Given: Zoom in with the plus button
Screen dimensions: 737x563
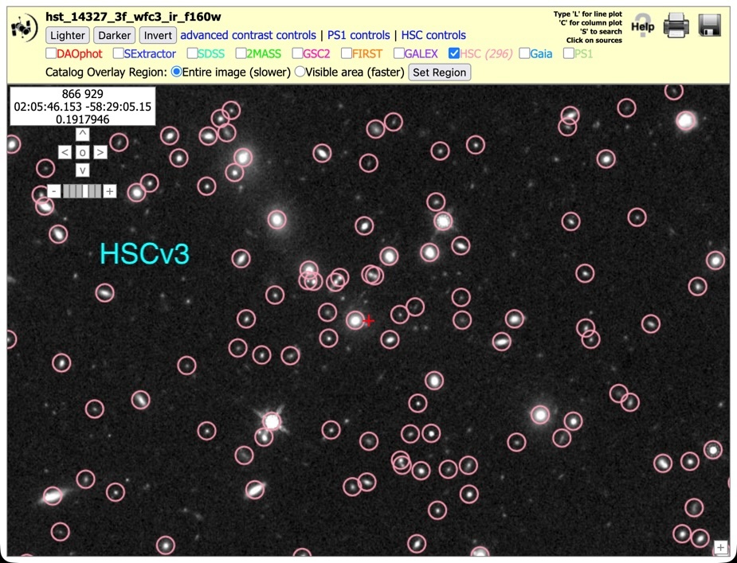Looking at the screenshot, I should coord(109,191).
